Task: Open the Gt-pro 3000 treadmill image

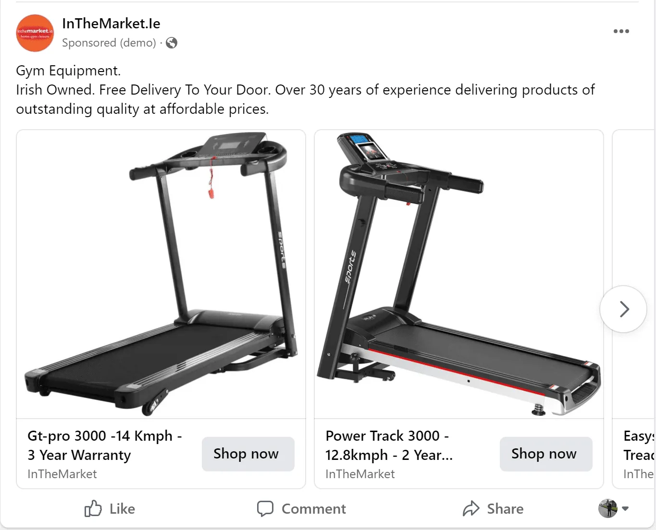Action: pos(161,274)
